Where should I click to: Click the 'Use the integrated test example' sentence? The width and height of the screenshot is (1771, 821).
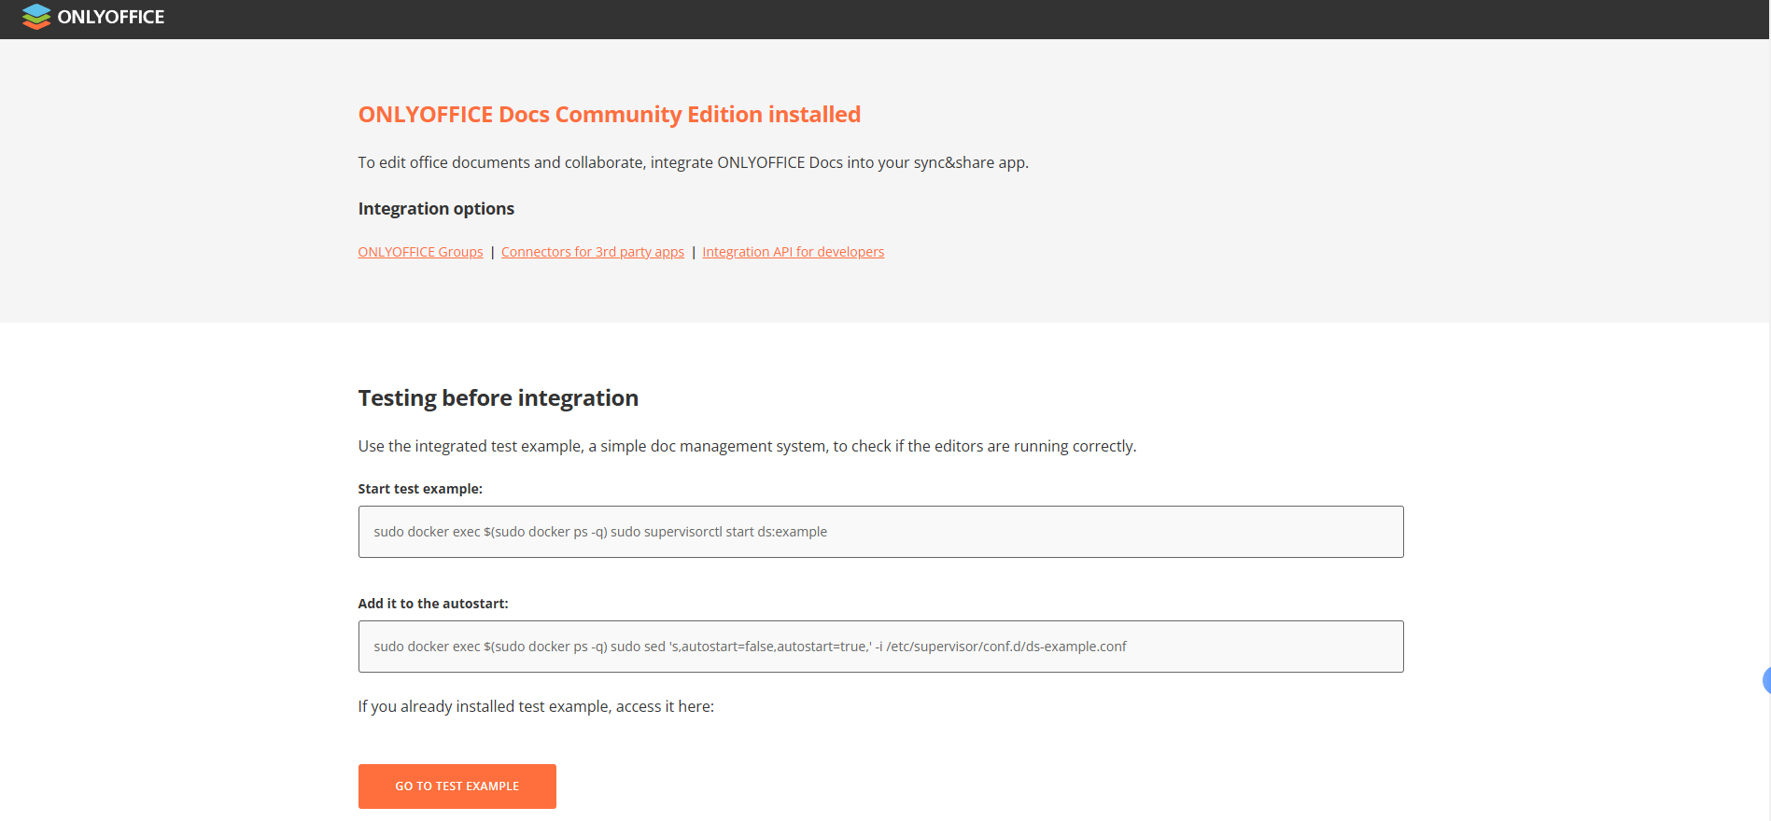pos(747,446)
